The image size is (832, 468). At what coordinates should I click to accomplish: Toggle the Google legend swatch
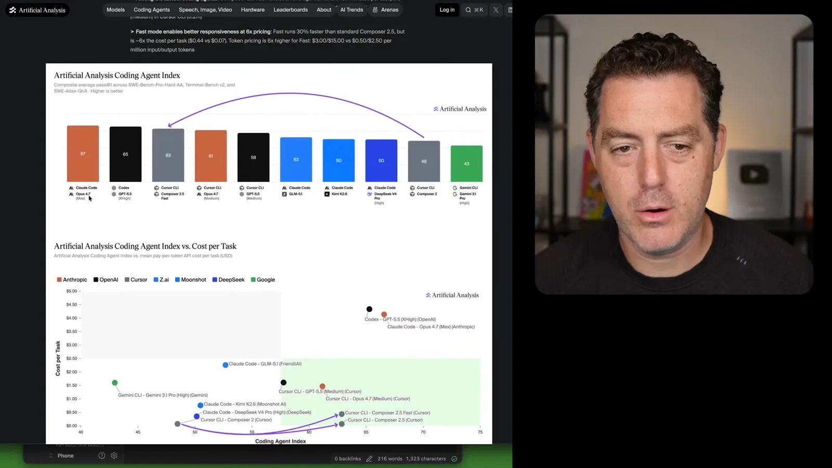tap(253, 280)
